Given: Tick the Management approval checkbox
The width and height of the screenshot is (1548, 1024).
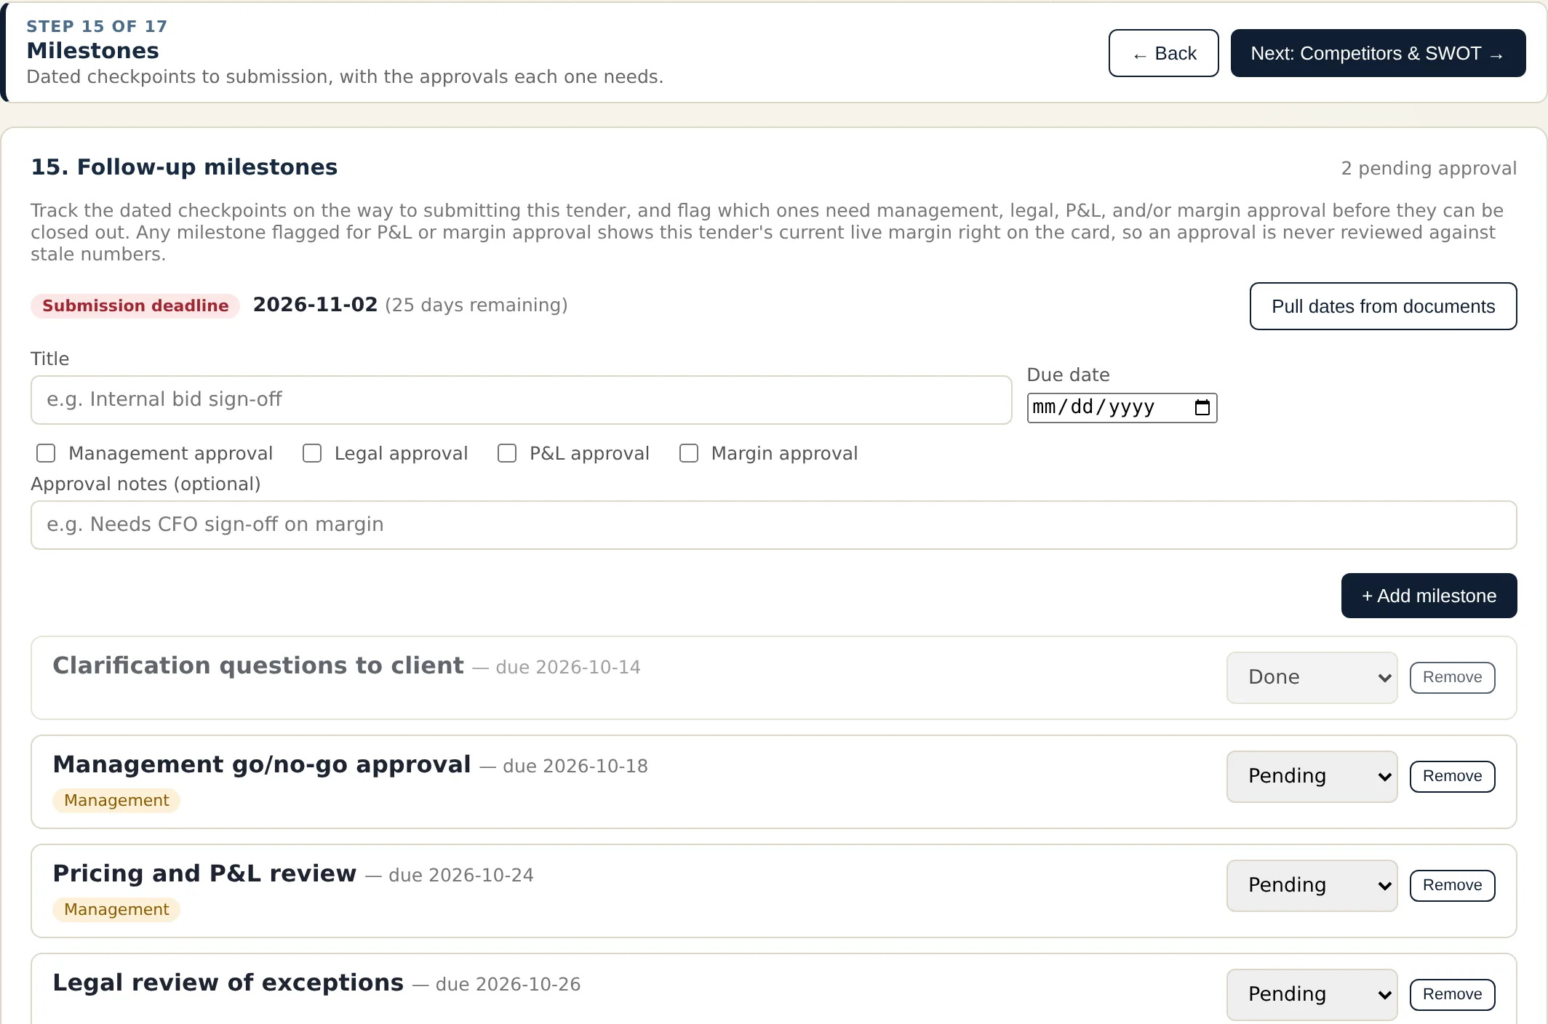Looking at the screenshot, I should tap(46, 453).
